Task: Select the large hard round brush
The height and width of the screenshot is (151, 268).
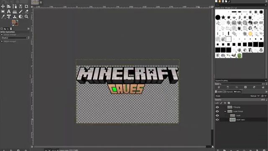Action: 218,17
